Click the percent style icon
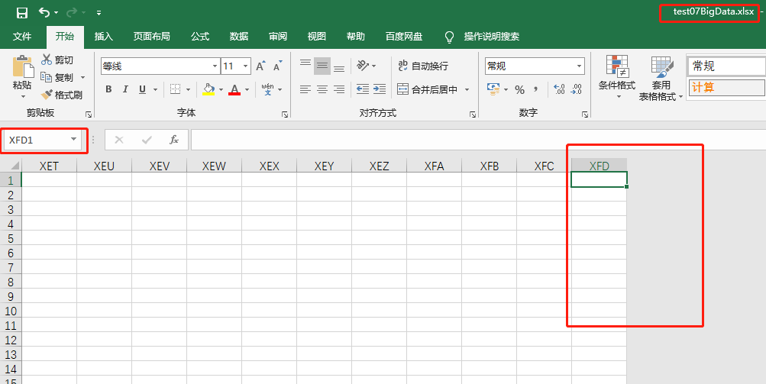This screenshot has height=384, width=766. 520,90
